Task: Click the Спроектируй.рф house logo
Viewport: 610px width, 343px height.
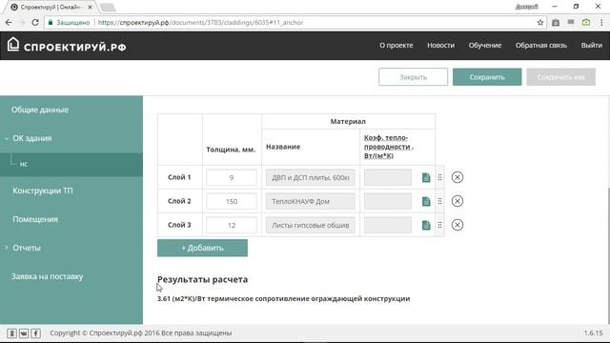Action: (x=13, y=45)
